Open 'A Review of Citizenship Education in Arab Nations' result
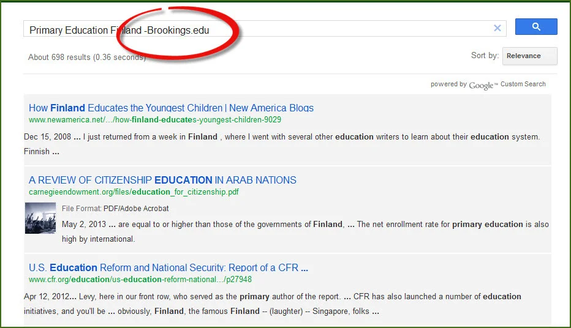The image size is (571, 328). 162,180
